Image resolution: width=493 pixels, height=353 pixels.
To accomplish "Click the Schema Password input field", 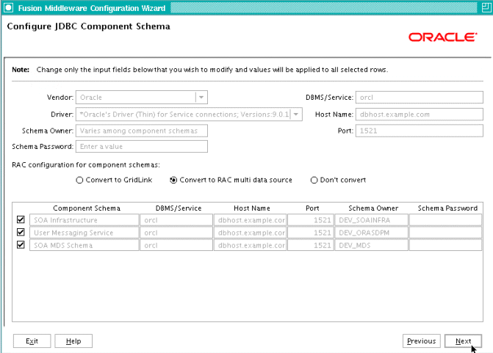I will [x=142, y=146].
